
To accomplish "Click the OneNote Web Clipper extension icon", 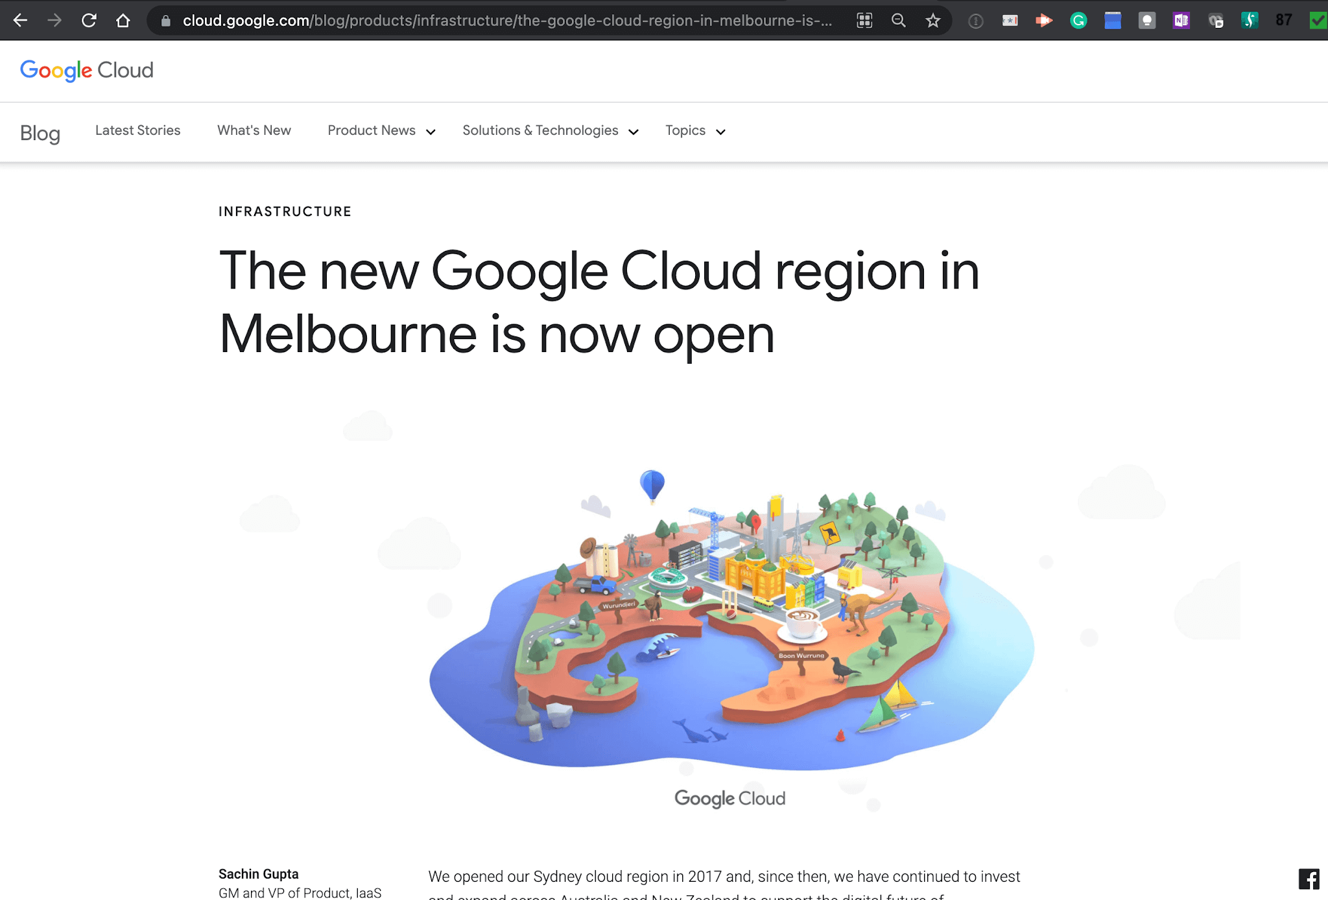I will (x=1181, y=20).
